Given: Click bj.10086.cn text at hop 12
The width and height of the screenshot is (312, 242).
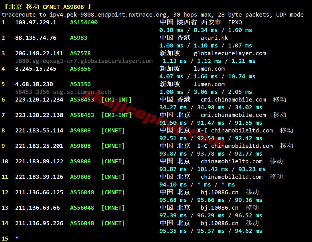Looking at the screenshot, I should [220, 192].
